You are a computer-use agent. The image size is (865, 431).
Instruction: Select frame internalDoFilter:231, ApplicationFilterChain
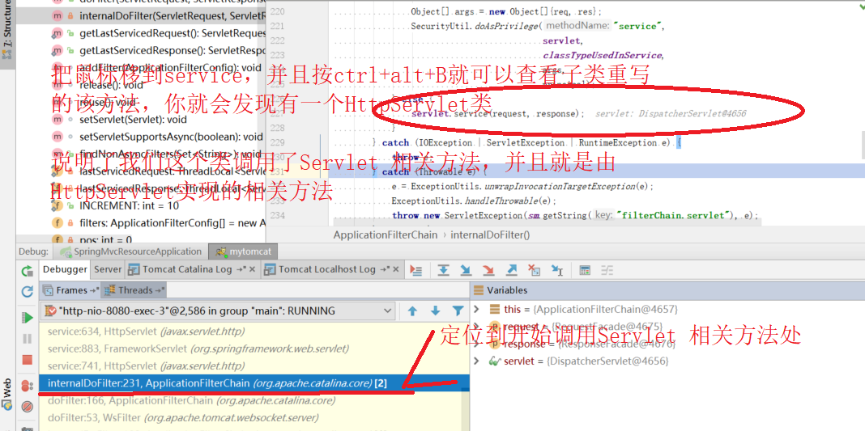click(254, 383)
